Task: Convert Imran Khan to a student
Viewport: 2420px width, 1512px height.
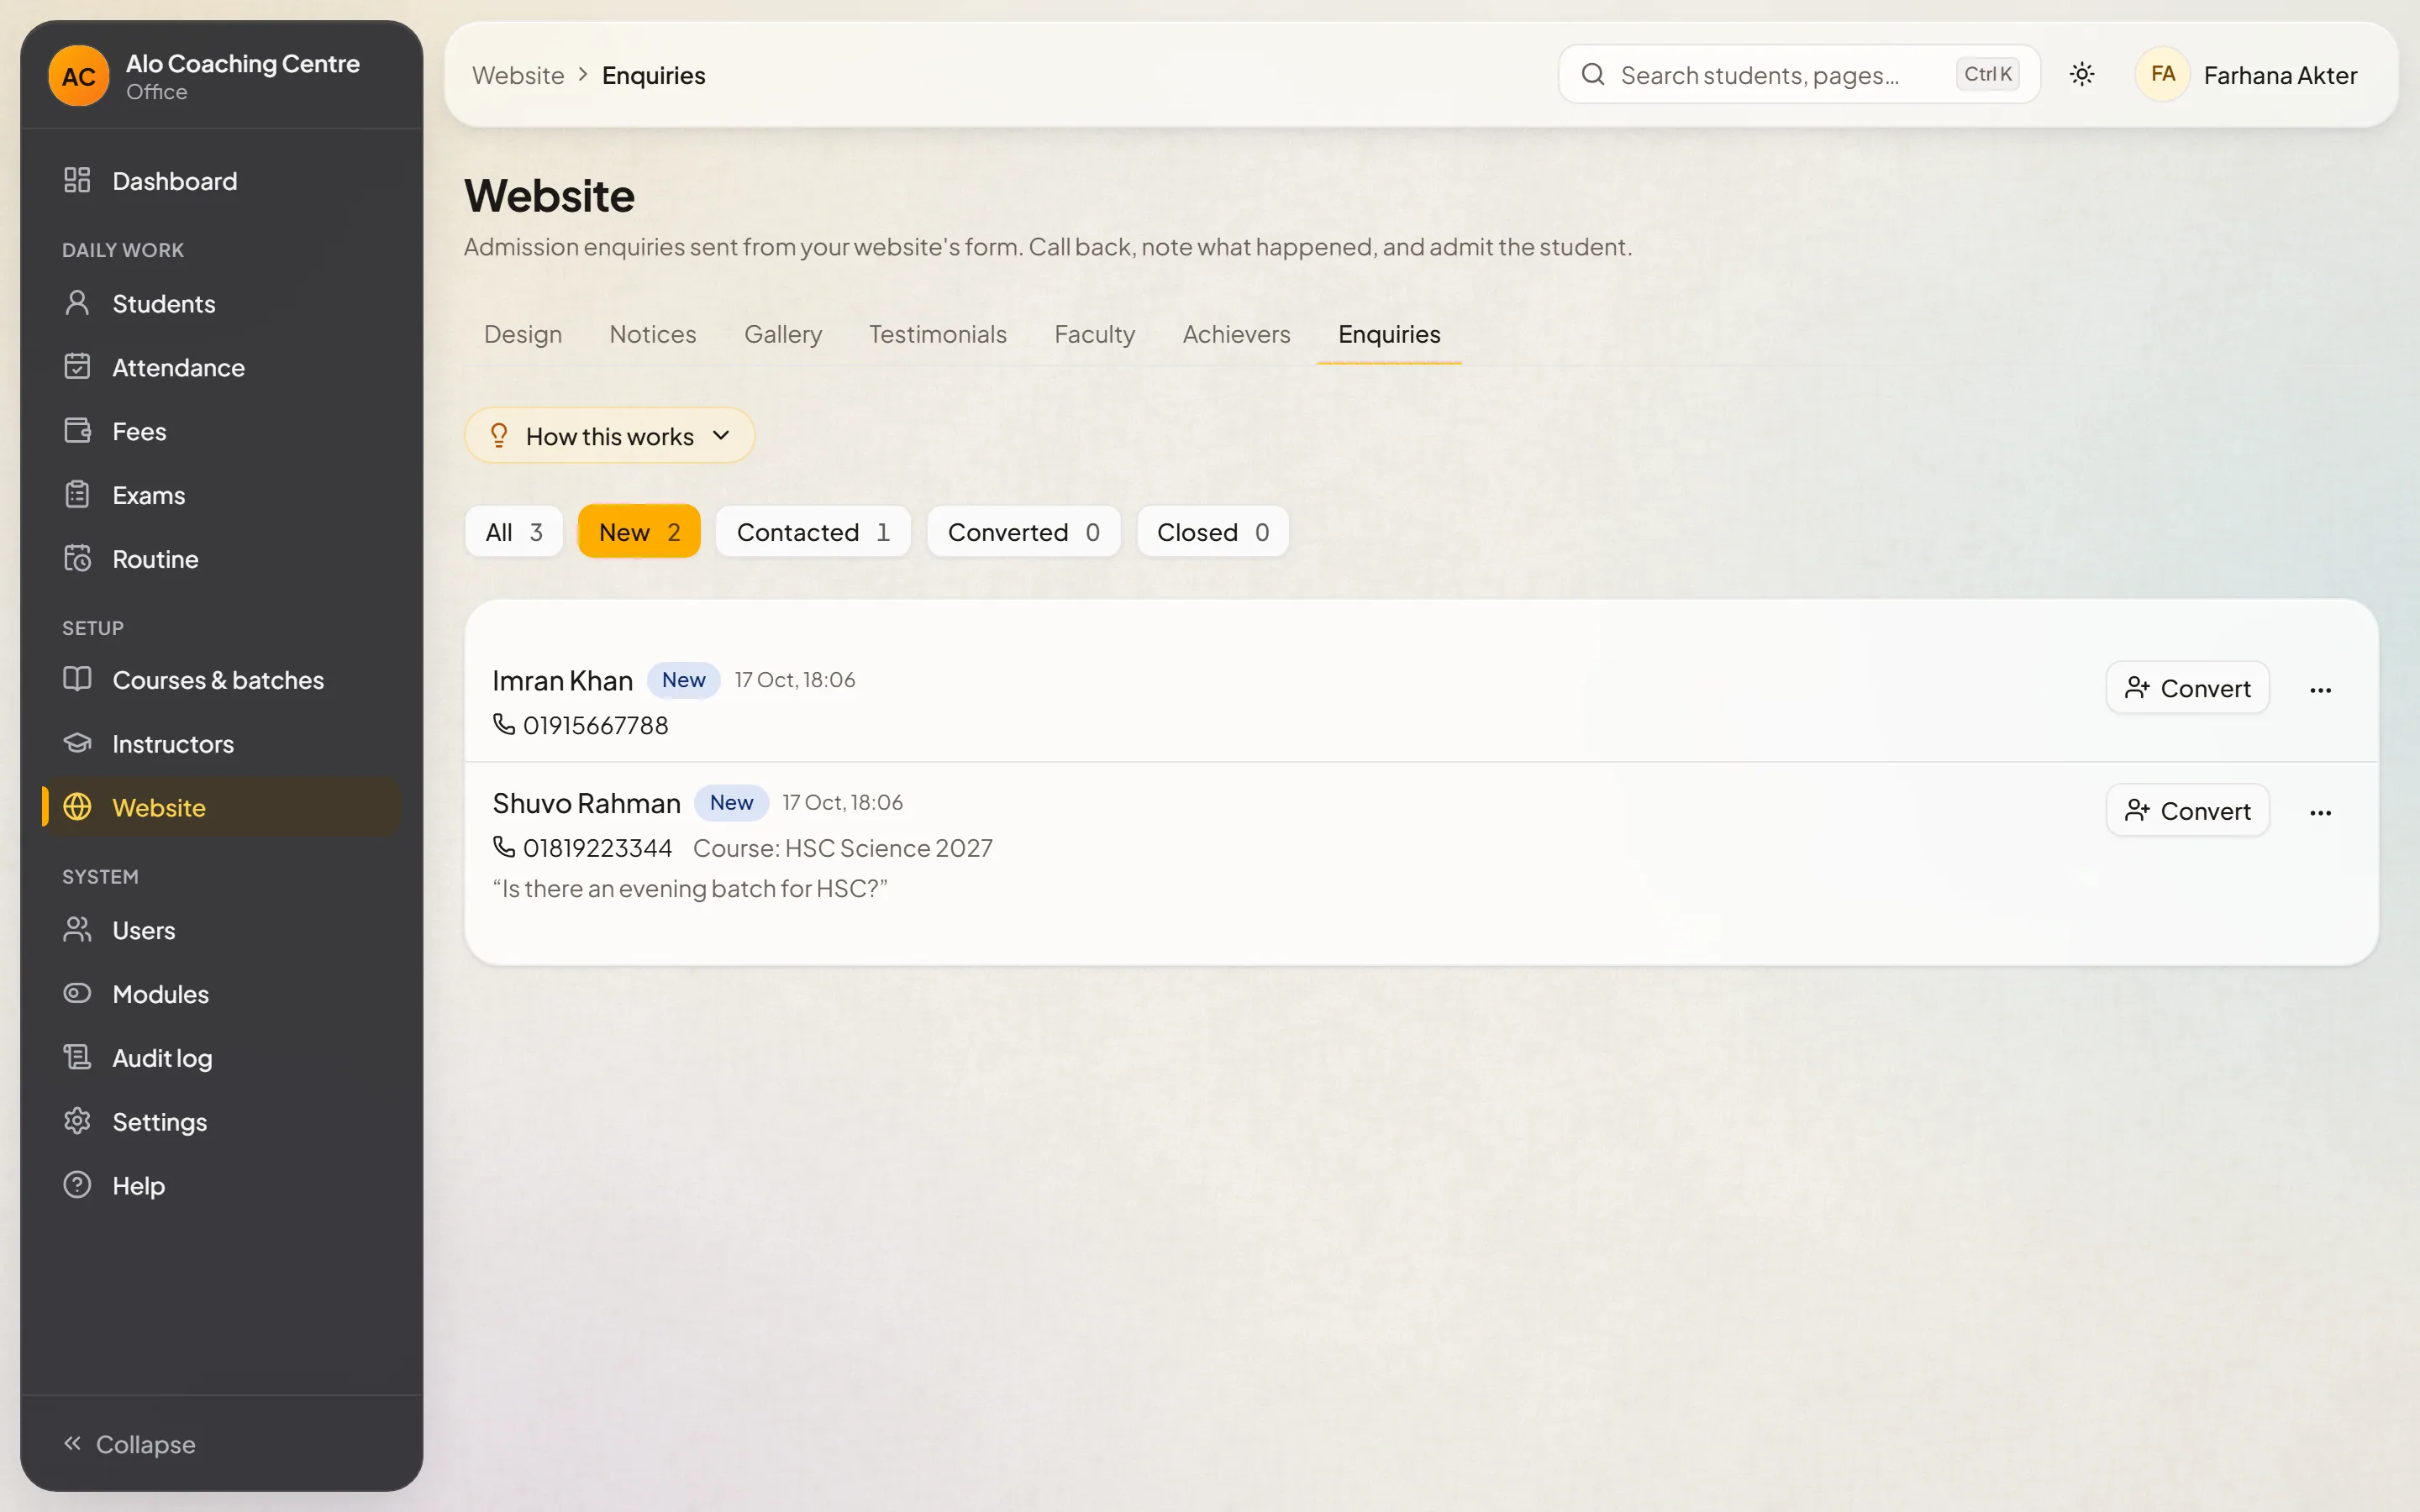Action: (2188, 689)
